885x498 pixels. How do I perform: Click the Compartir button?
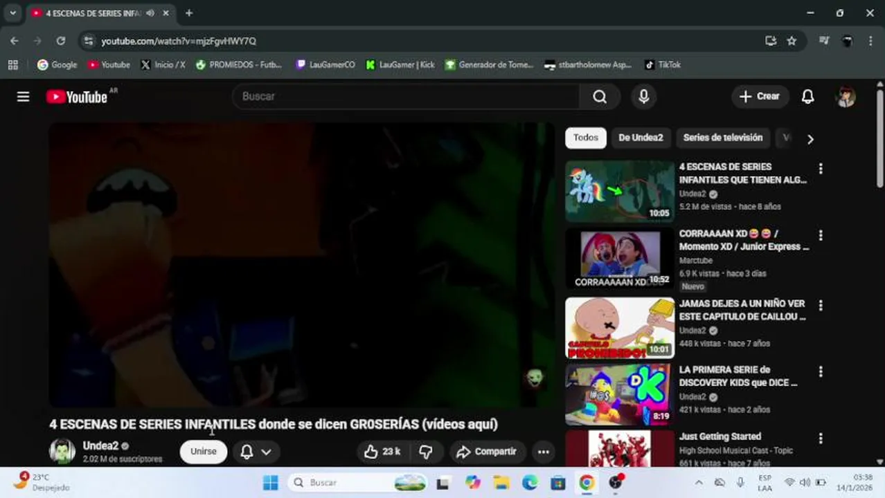pyautogui.click(x=486, y=452)
